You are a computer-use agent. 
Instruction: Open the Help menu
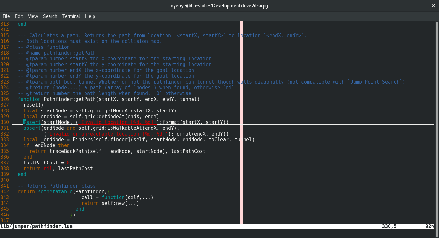point(90,16)
